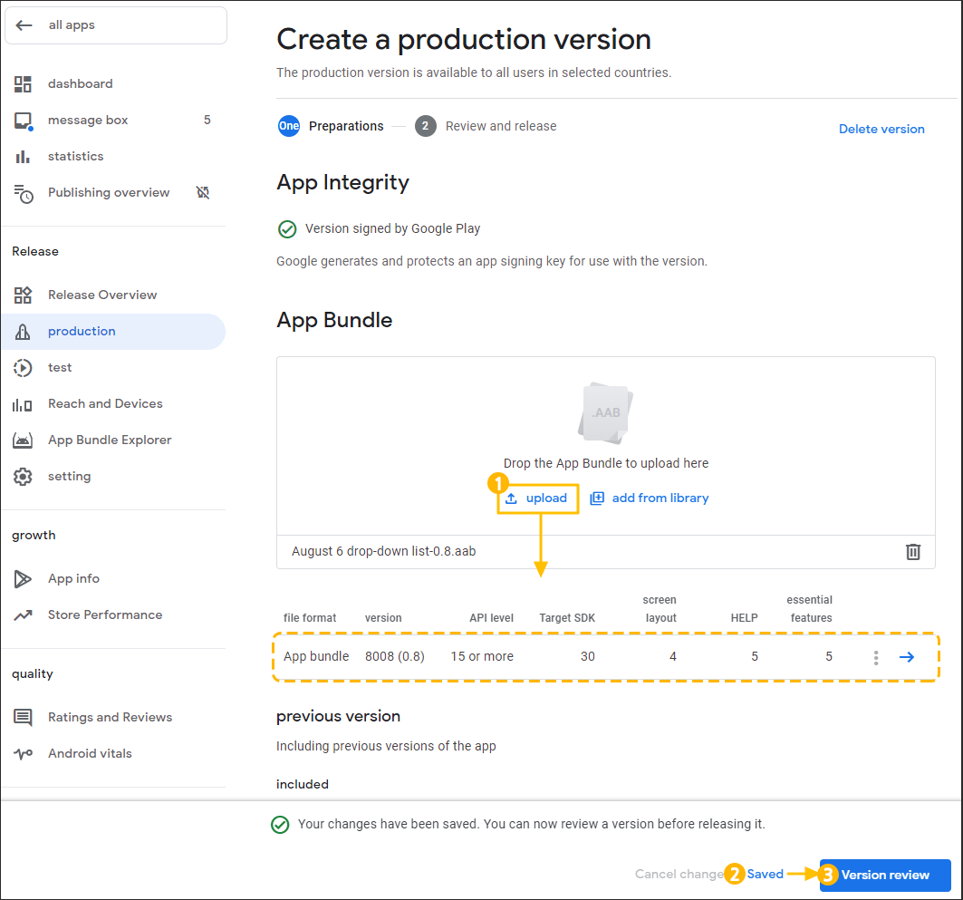Expand App bundle details with blue arrow

(907, 657)
